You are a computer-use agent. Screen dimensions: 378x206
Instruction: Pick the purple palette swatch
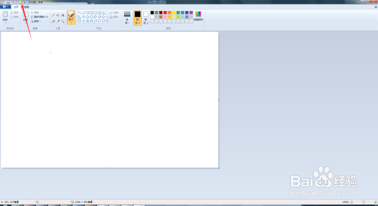[x=191, y=12]
